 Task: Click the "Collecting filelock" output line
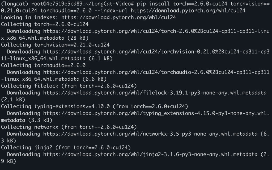tap(69, 86)
